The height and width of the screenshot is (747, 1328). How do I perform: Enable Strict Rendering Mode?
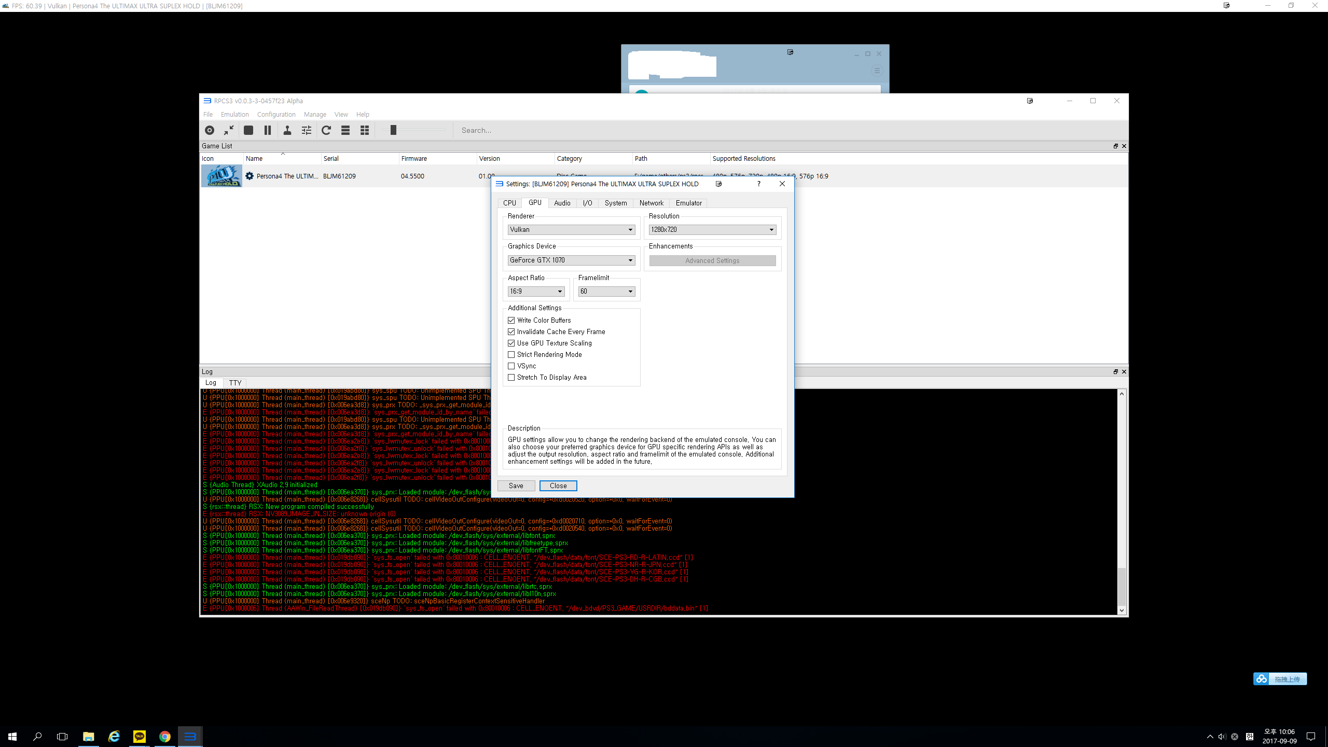[511, 354]
